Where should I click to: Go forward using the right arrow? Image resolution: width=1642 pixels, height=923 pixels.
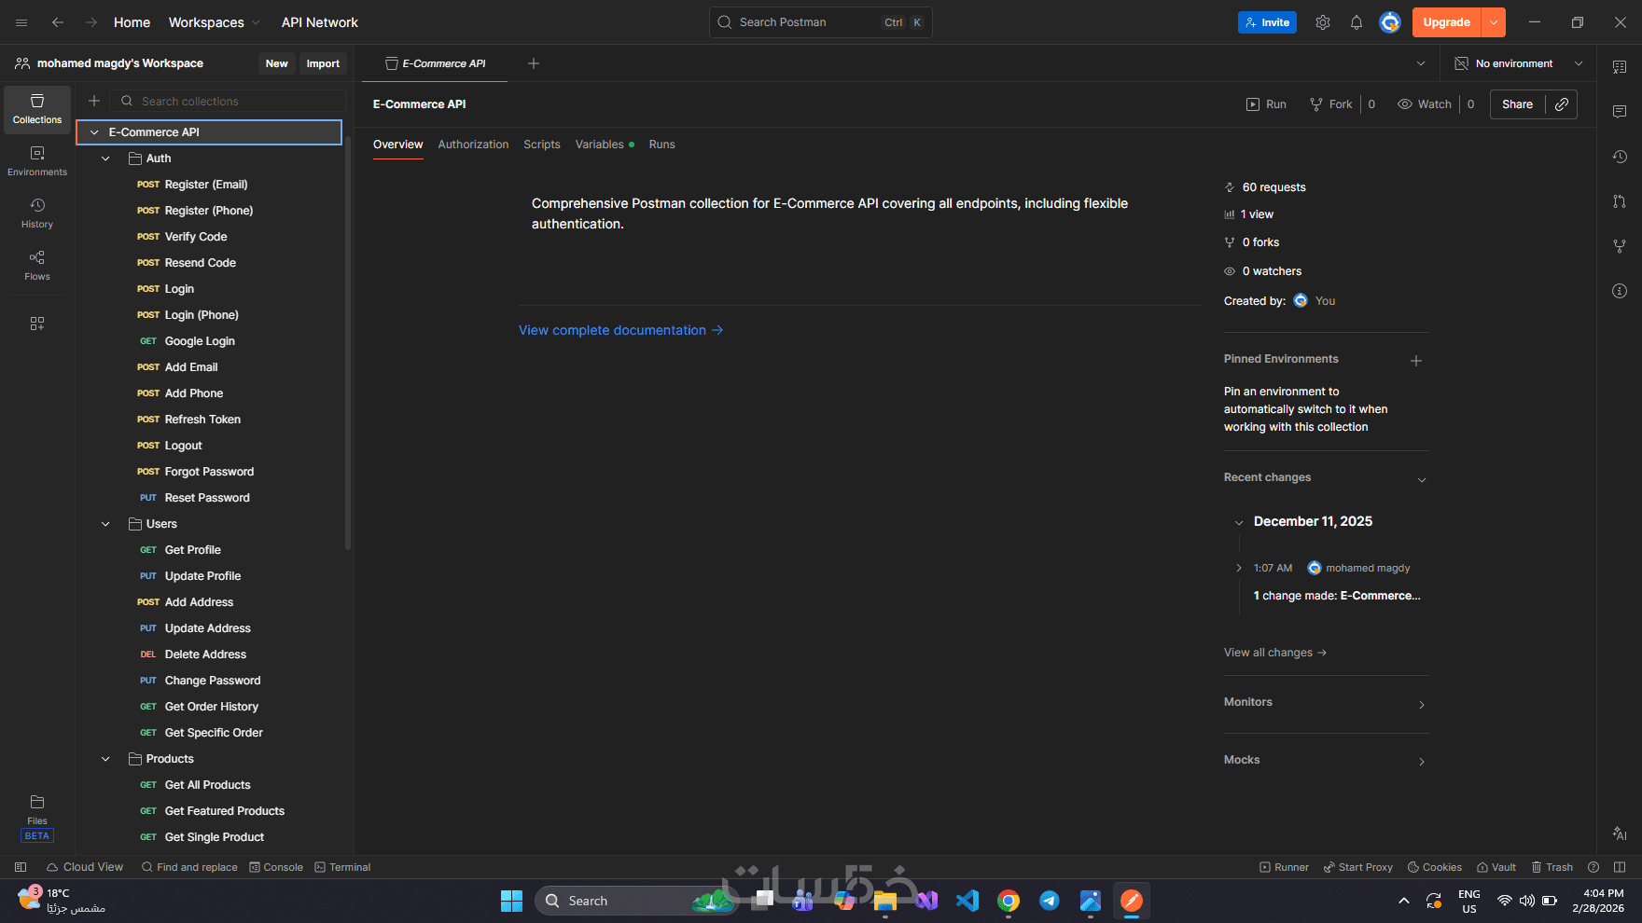pyautogui.click(x=91, y=22)
